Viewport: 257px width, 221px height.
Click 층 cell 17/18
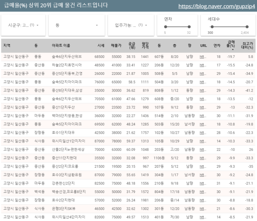pos(175,192)
